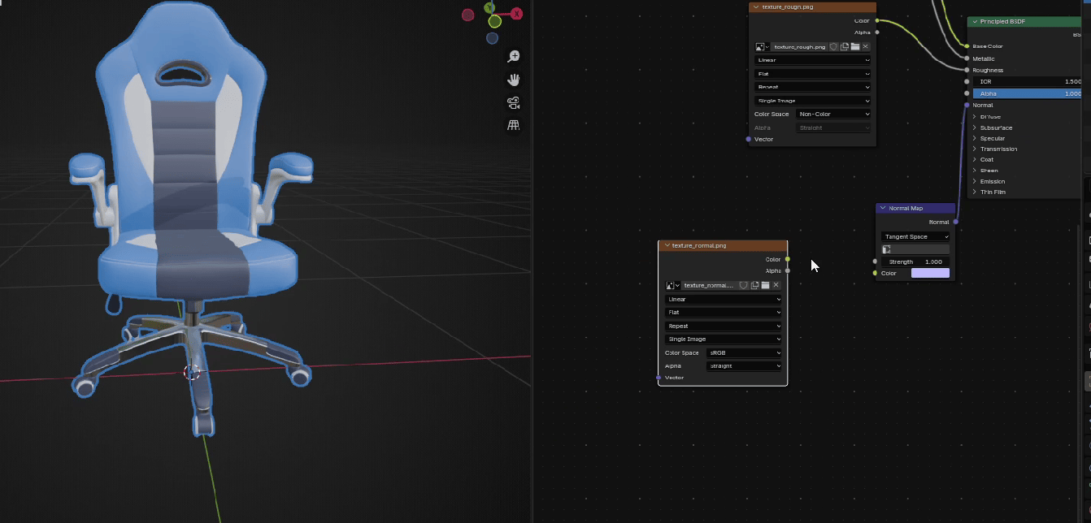
Task: Open image file for texture_rough.png via folder icon
Action: (855, 47)
